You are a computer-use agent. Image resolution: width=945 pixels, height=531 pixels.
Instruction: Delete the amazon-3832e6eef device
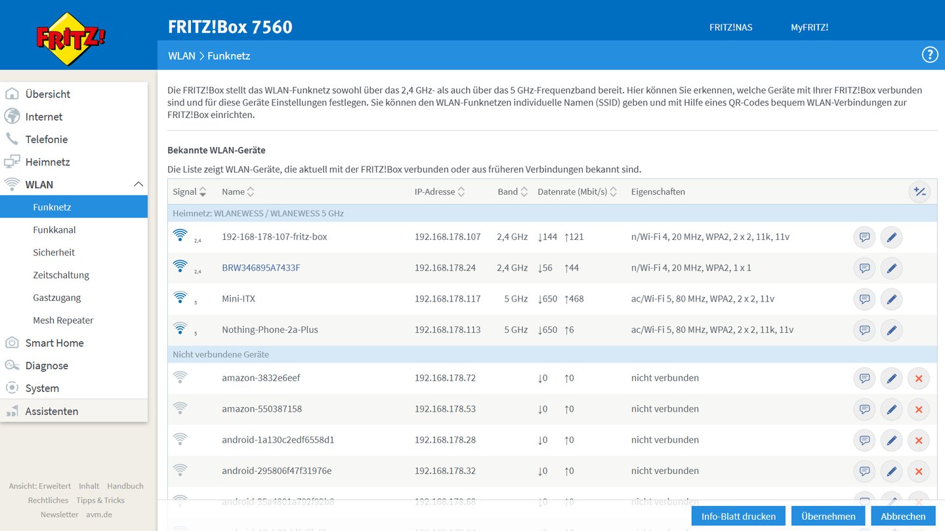pos(918,378)
